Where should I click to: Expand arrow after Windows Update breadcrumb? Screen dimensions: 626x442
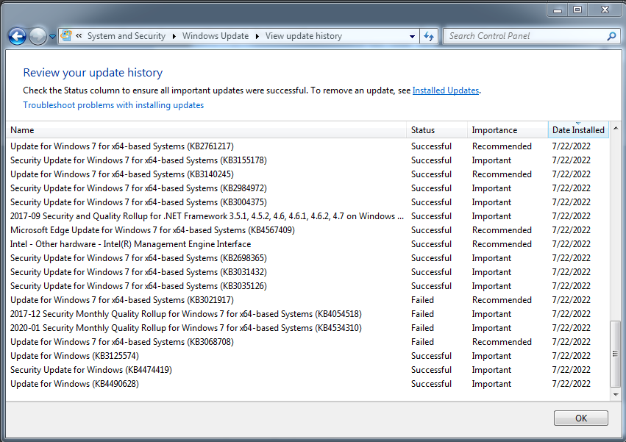pos(257,36)
